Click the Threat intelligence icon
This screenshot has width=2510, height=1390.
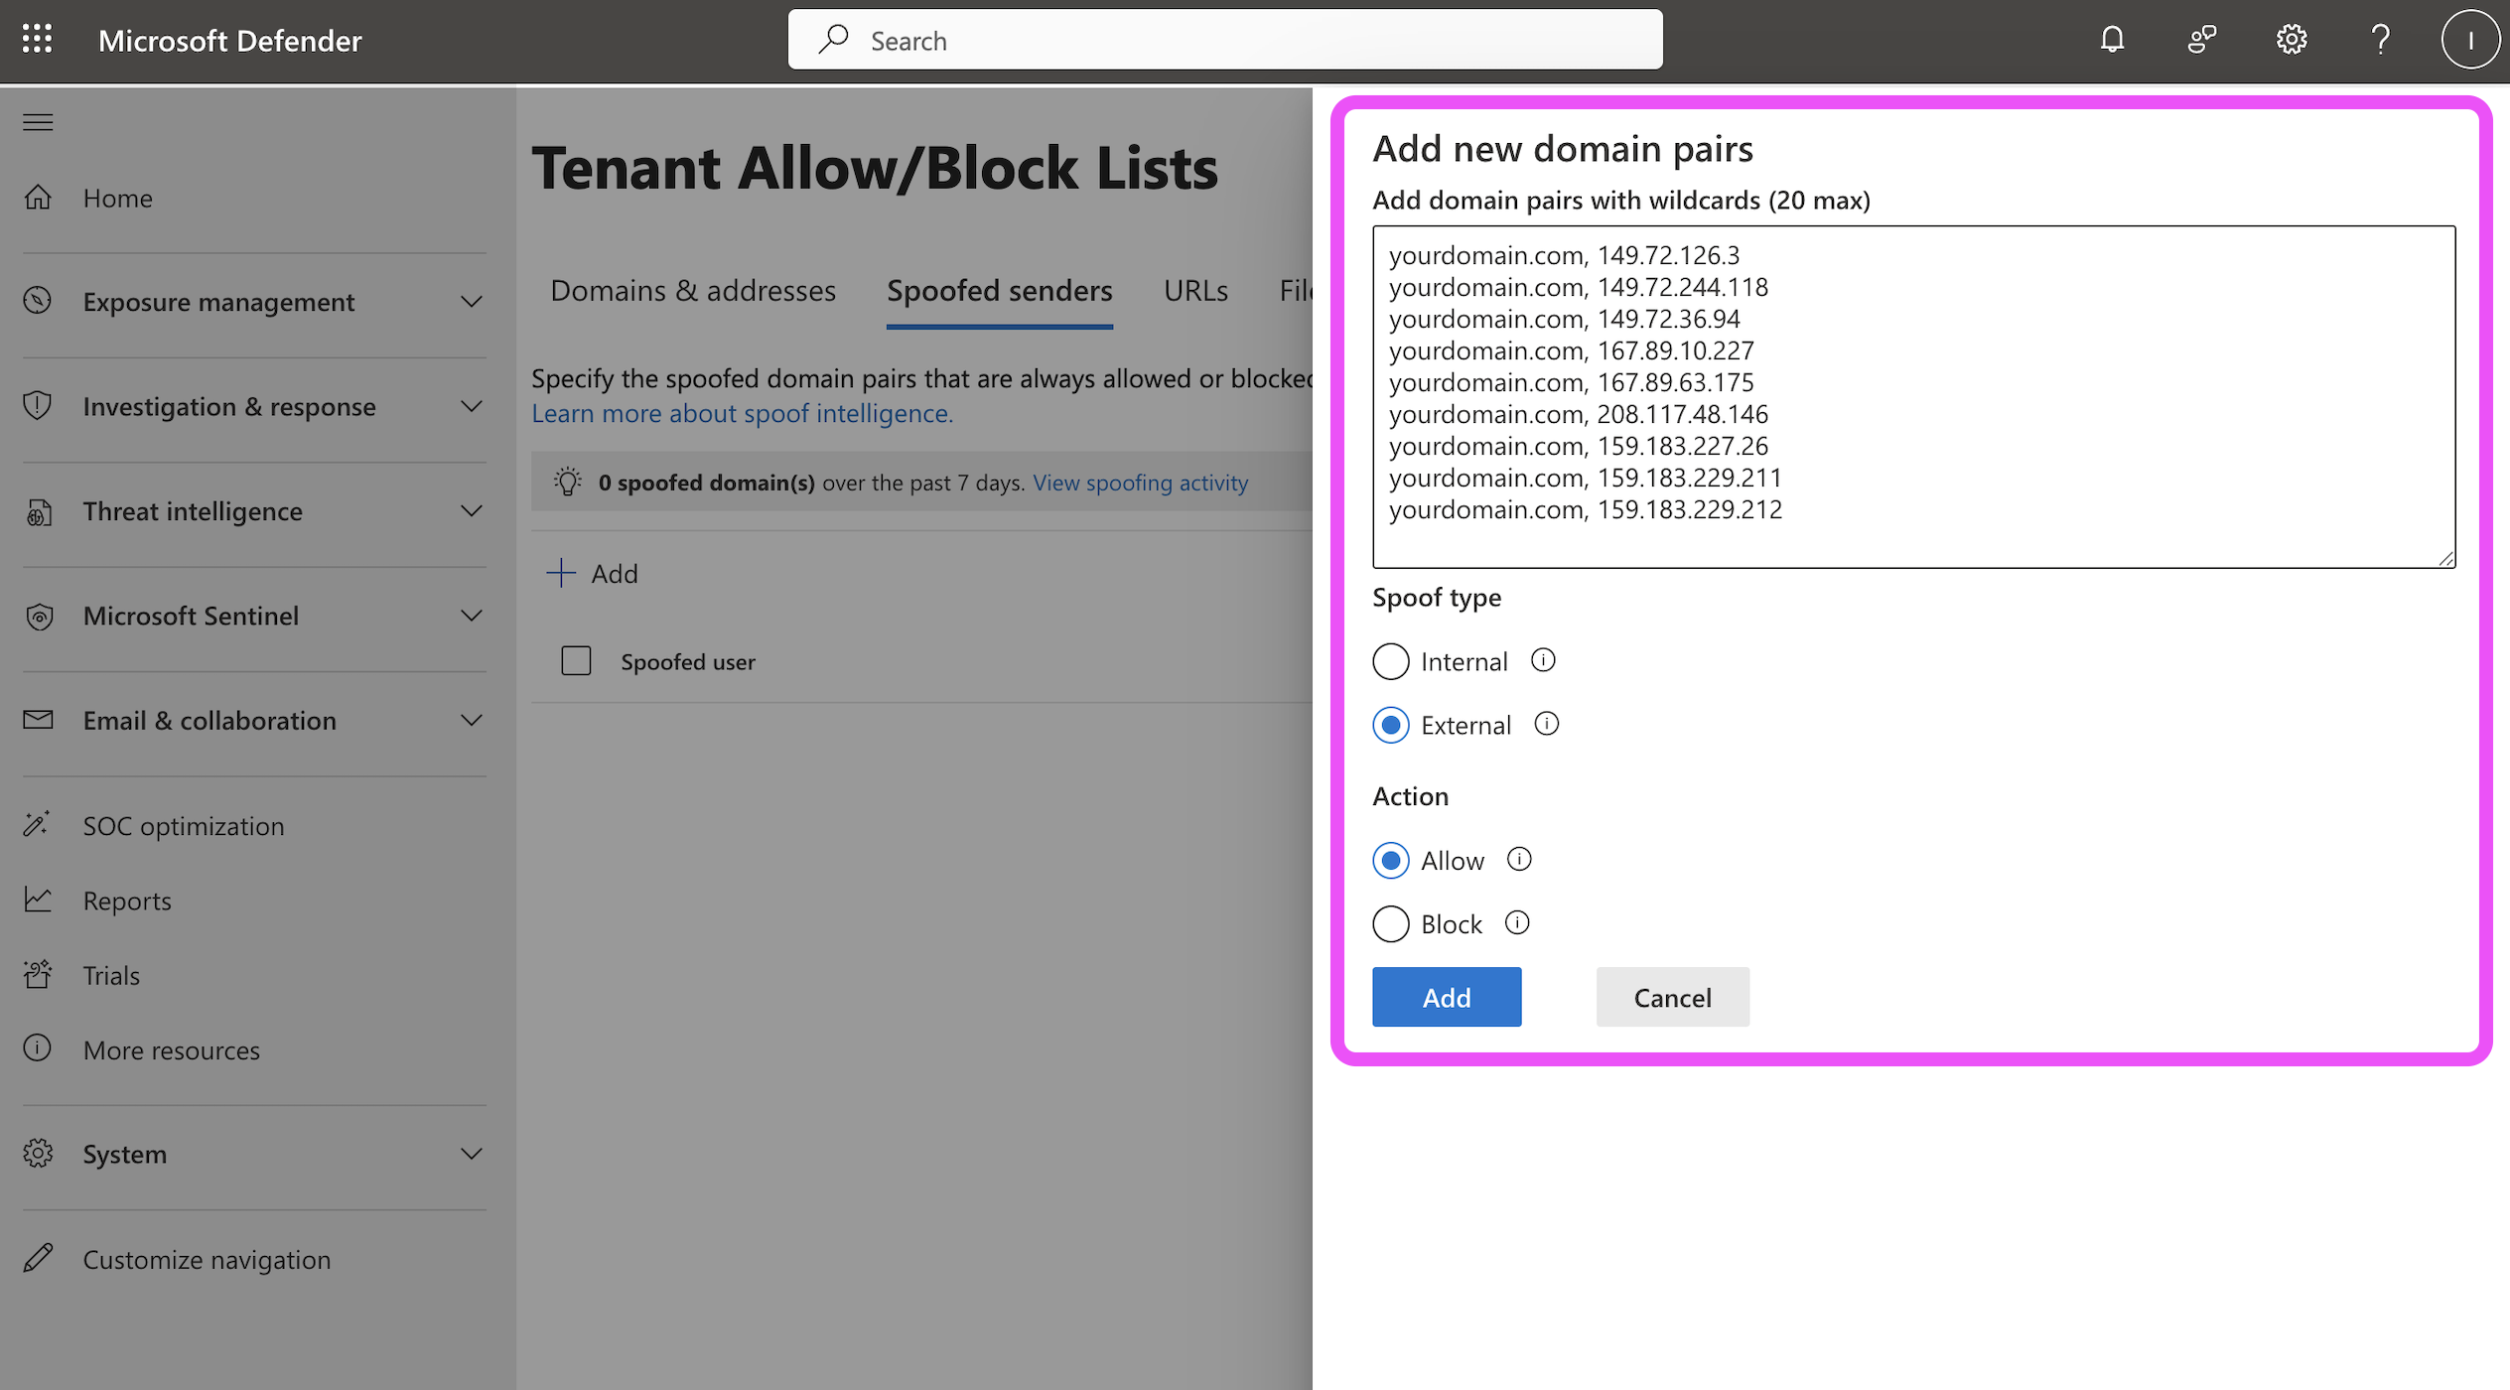pos(38,511)
